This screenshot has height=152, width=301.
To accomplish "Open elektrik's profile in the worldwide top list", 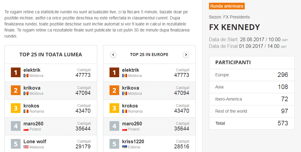I will 32,70.
